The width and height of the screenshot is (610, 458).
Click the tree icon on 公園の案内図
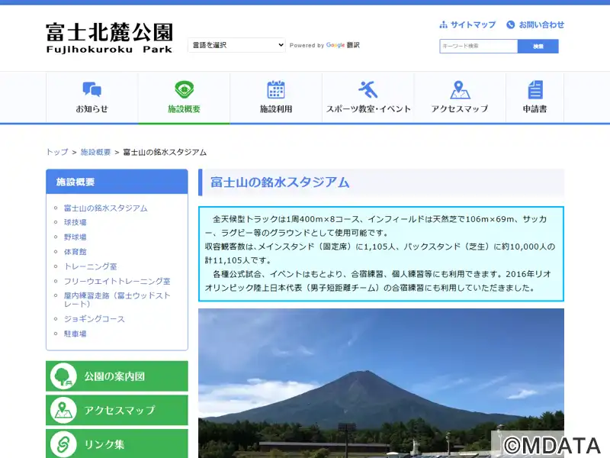(x=63, y=376)
